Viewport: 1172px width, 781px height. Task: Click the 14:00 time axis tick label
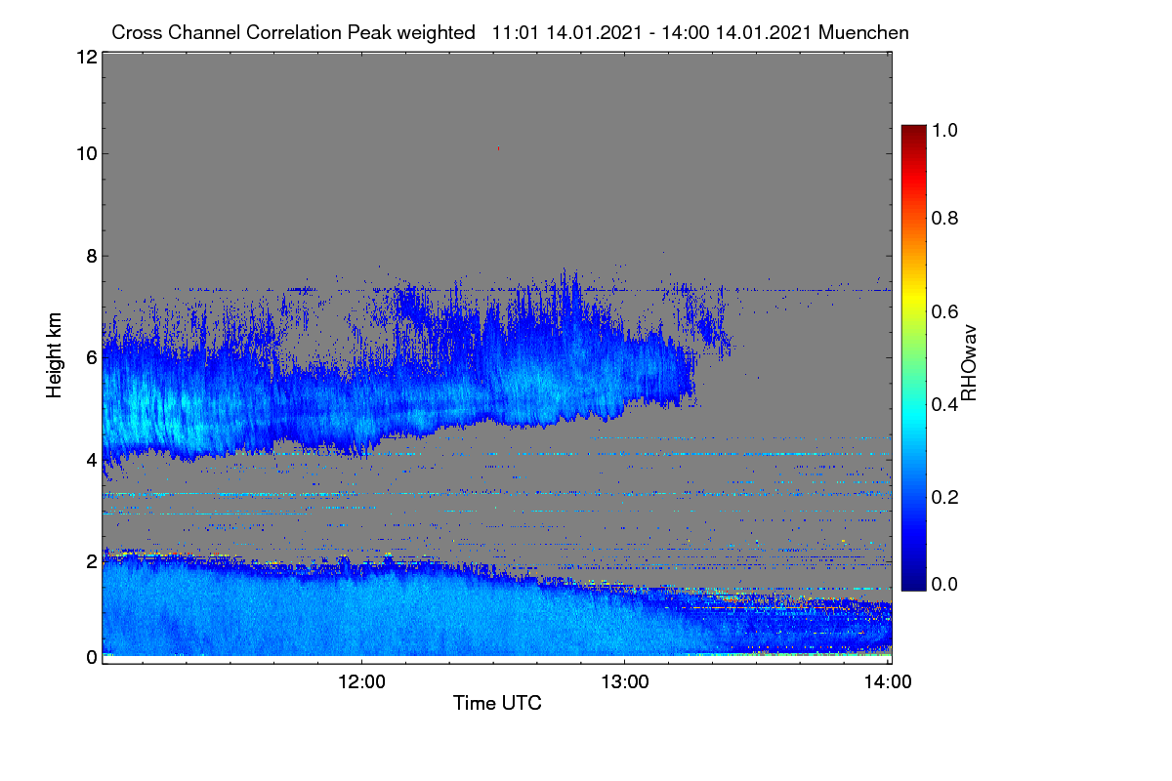click(x=888, y=681)
